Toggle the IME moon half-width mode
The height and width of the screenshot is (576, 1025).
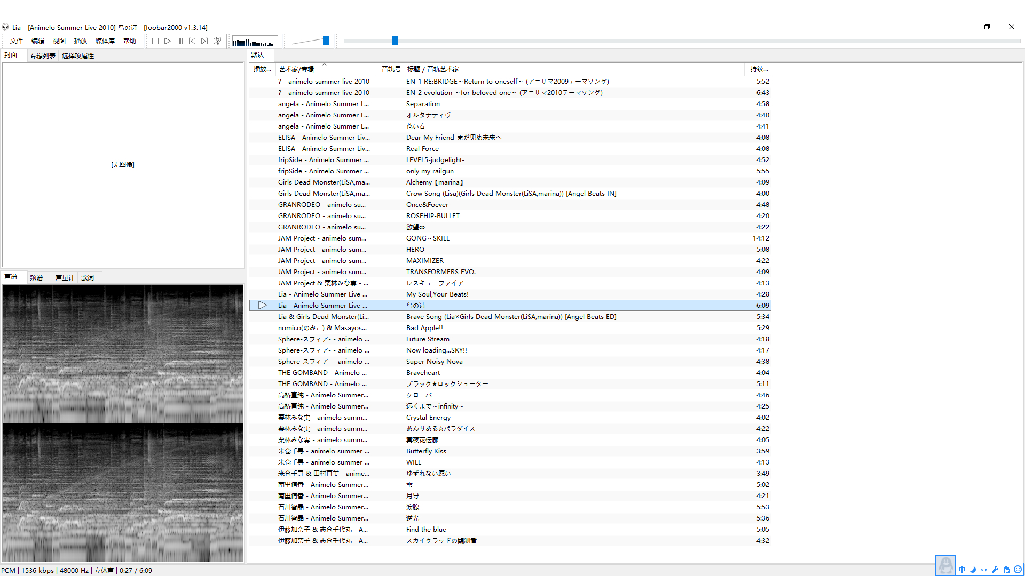click(973, 570)
